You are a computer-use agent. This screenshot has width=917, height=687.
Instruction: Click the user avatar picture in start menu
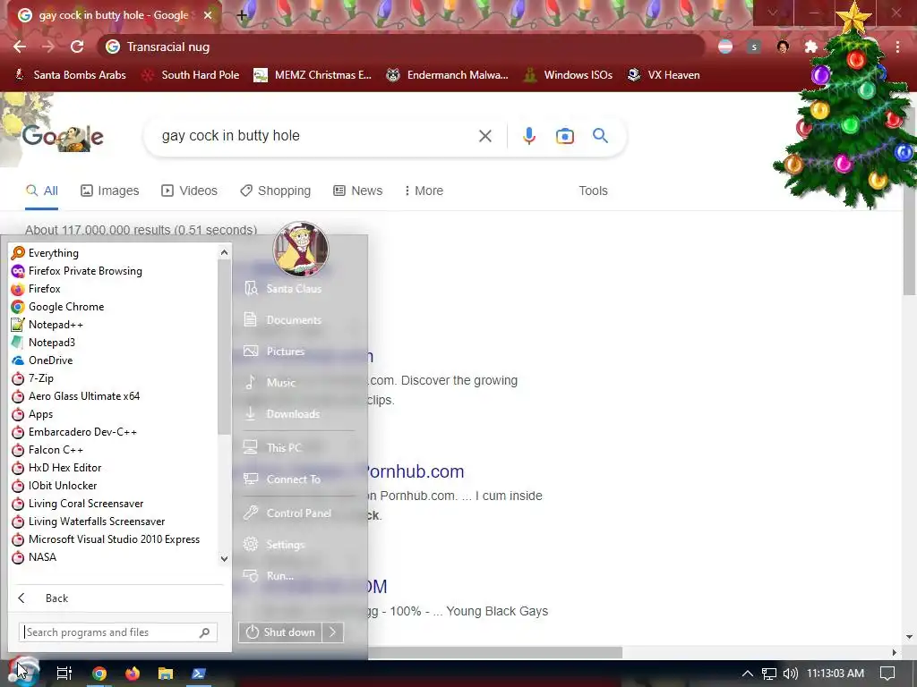pos(301,249)
